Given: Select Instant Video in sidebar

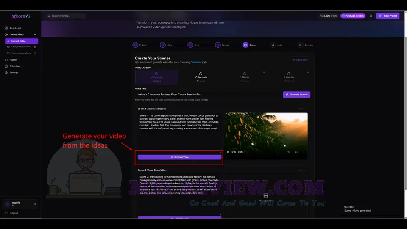Looking at the screenshot, I should pyautogui.click(x=22, y=41).
